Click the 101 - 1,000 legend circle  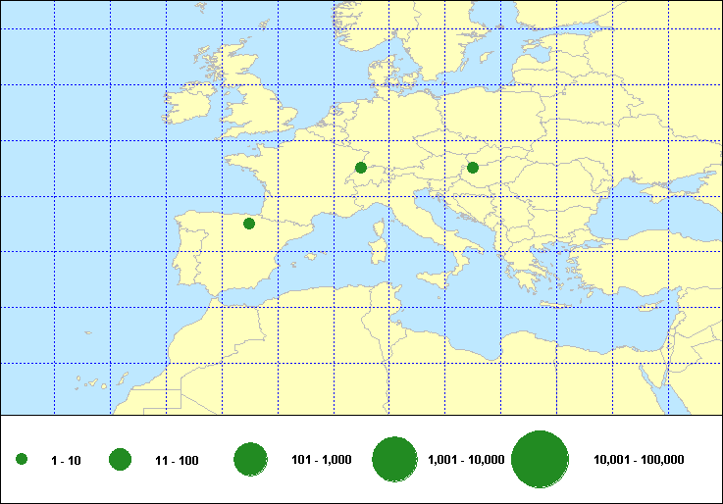click(251, 460)
